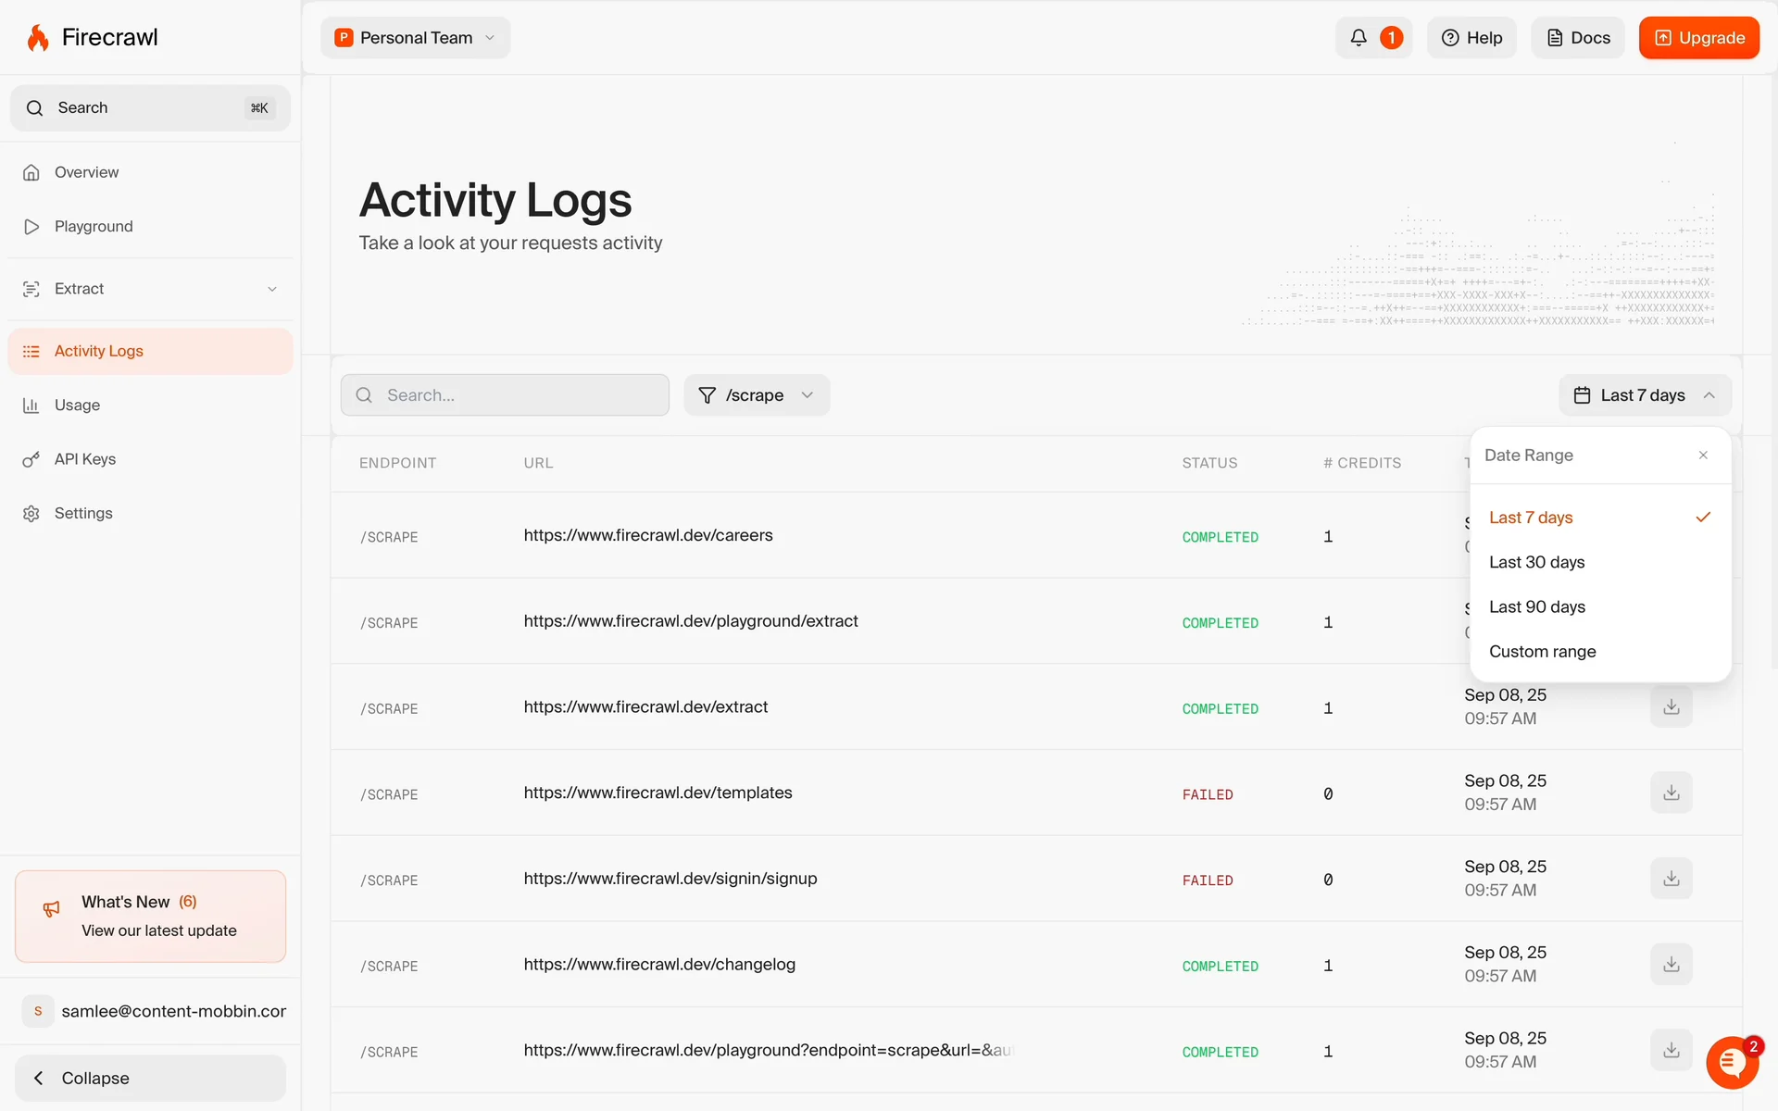Download log for firecrawl.dev/changelog row
Viewport: 1778px width, 1111px height.
(x=1671, y=965)
